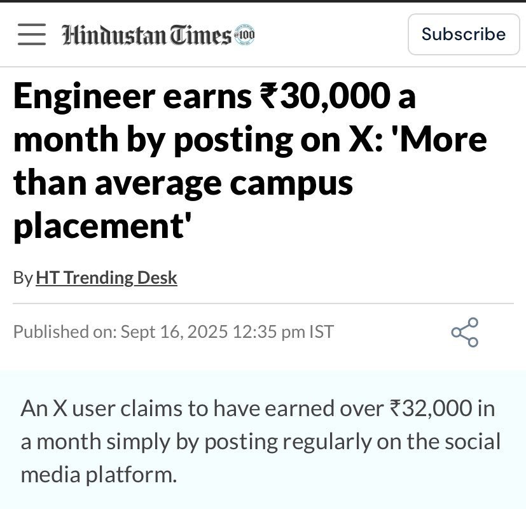This screenshot has width=526, height=509.
Task: Click the 'By' label before the author name
Action: (23, 278)
